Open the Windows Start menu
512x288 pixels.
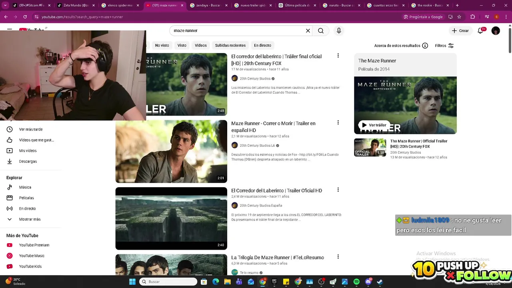coord(132,282)
